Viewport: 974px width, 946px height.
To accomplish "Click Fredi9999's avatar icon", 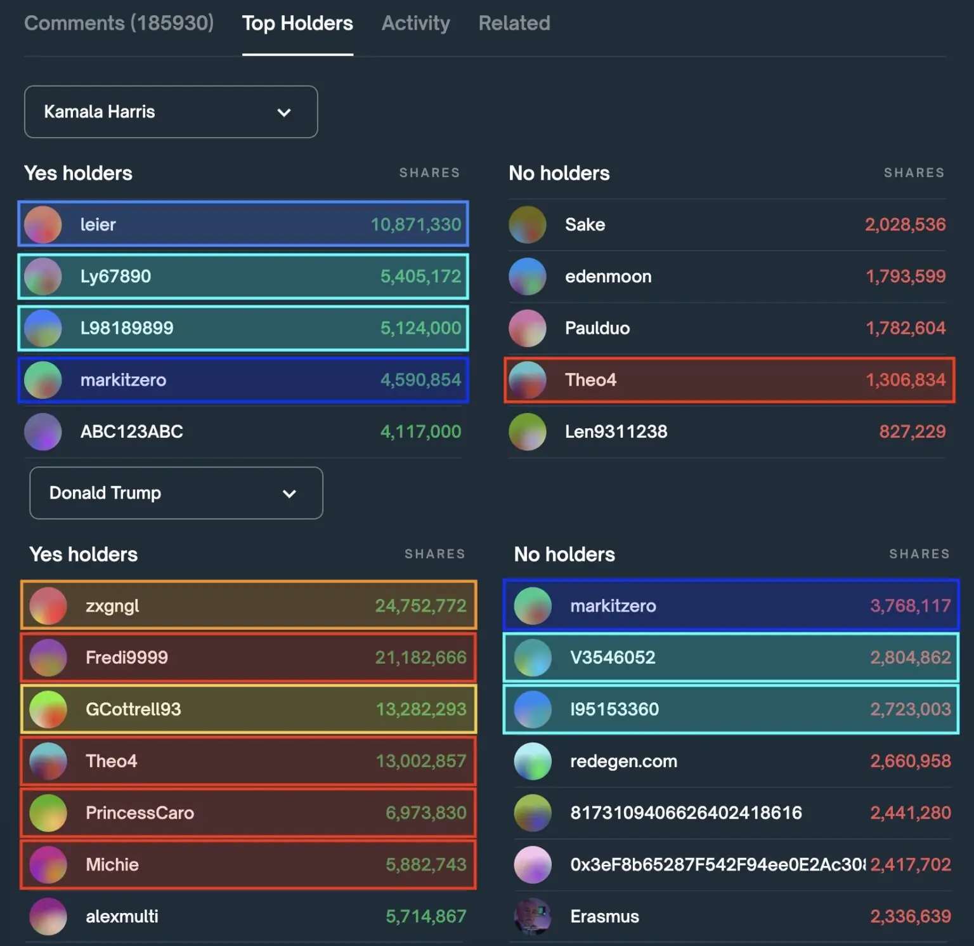I will point(48,657).
